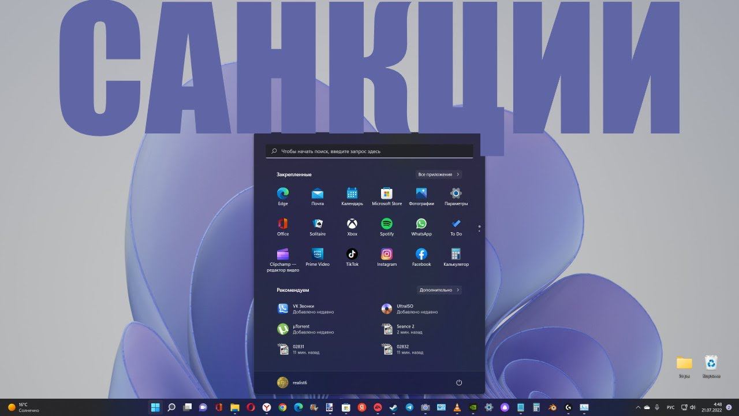Launch Clipchamp video editor
739x416 pixels.
click(x=283, y=260)
